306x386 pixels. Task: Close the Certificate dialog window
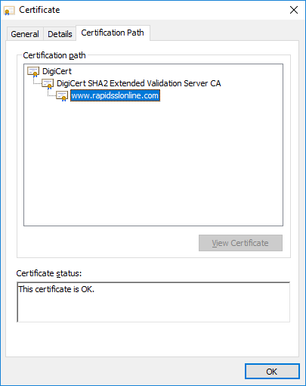pyautogui.click(x=294, y=10)
